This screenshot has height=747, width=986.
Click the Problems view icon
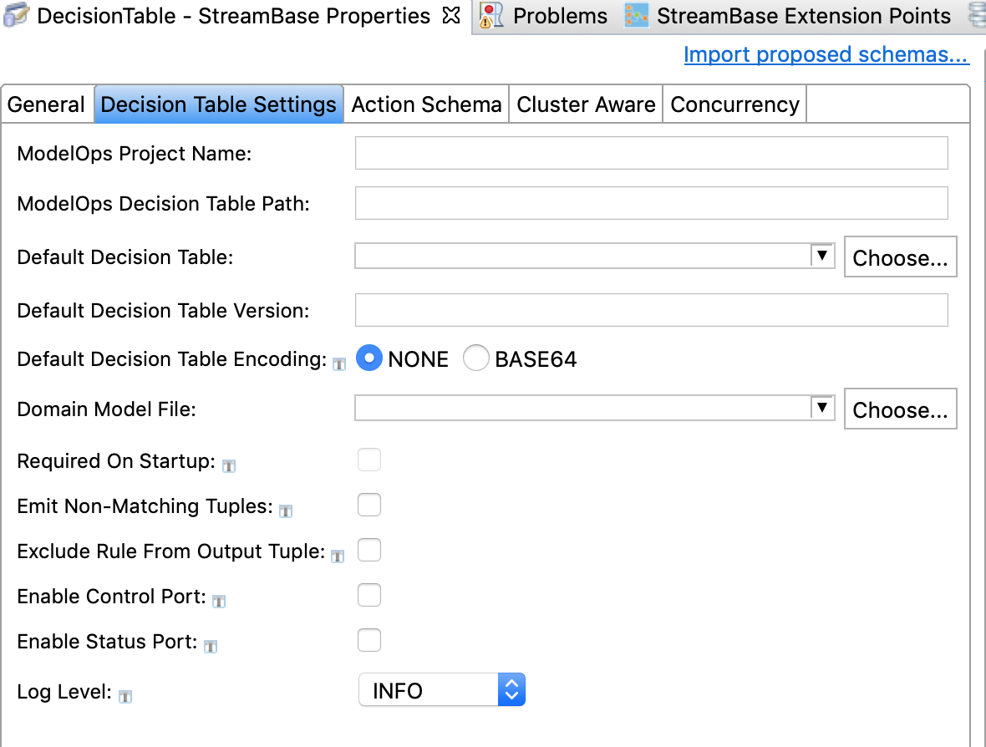[493, 15]
